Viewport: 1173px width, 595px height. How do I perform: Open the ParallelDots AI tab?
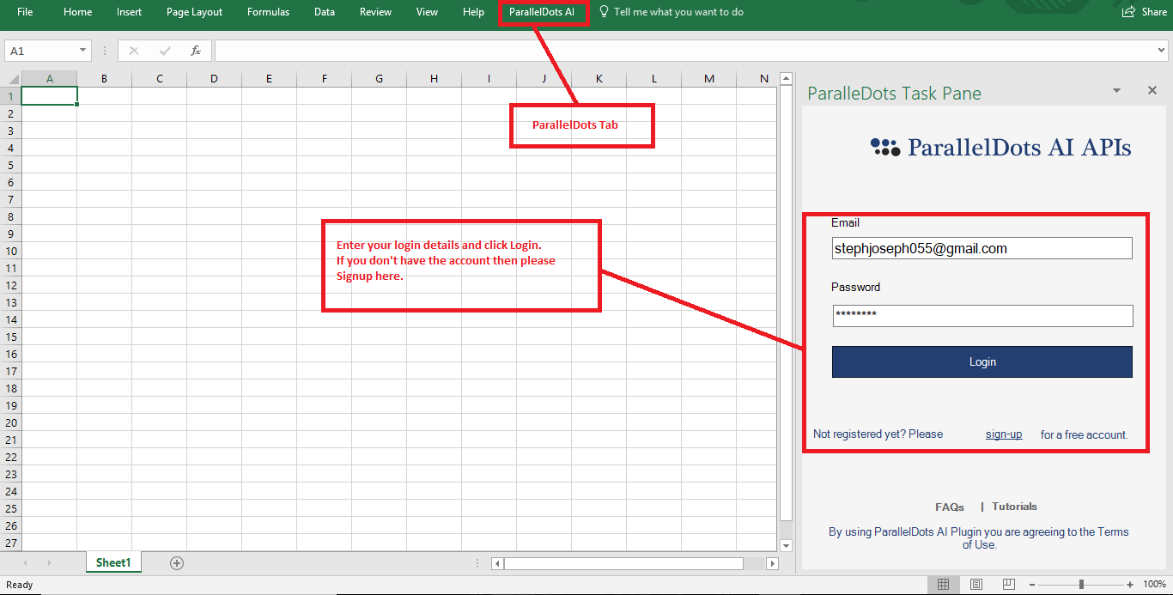tap(541, 12)
